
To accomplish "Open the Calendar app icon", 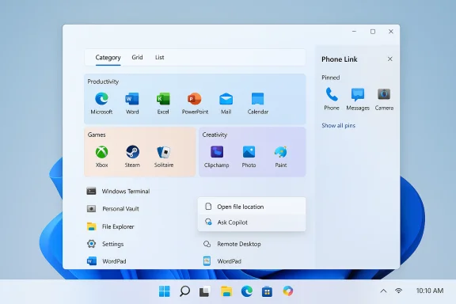I will coord(257,103).
